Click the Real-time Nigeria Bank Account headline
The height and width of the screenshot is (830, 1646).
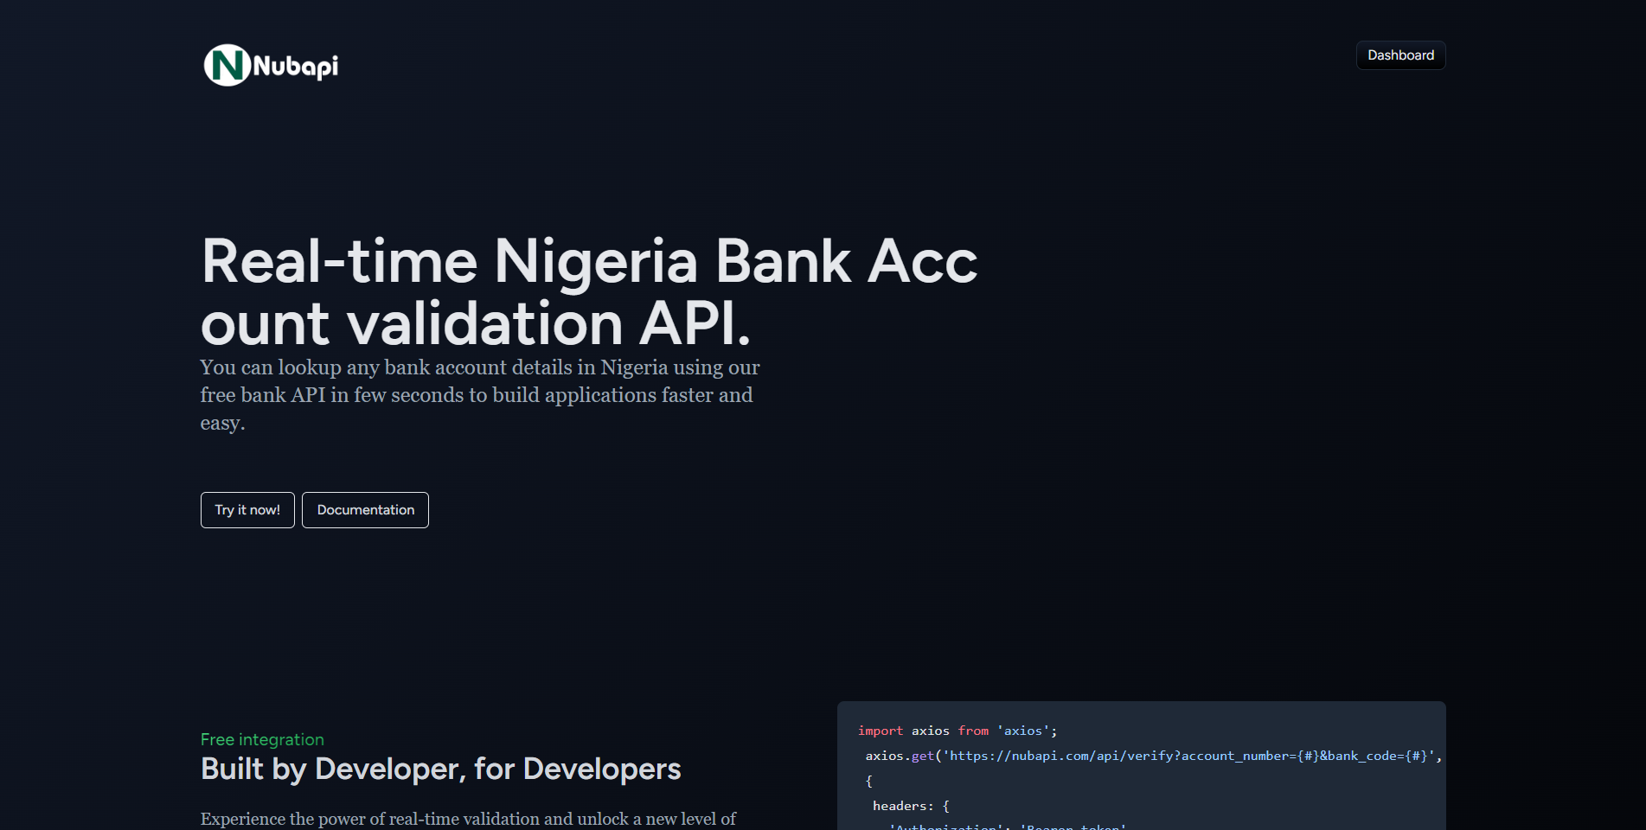pos(589,292)
